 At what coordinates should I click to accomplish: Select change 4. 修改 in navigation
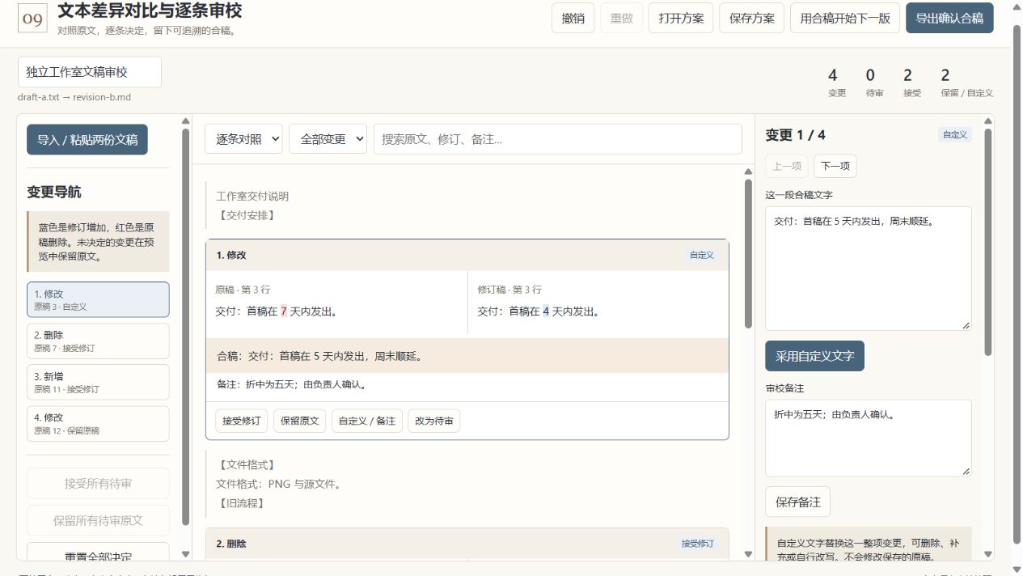point(98,423)
